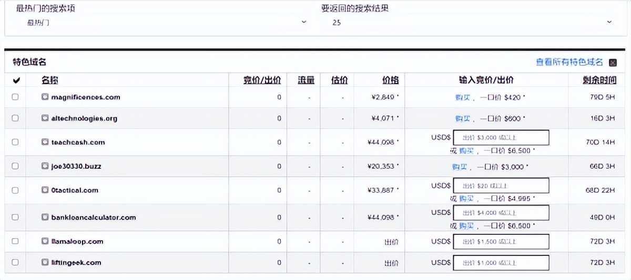The width and height of the screenshot is (631, 280).
Task: Enable the liftingeek.com row checkbox
Action: (x=15, y=262)
